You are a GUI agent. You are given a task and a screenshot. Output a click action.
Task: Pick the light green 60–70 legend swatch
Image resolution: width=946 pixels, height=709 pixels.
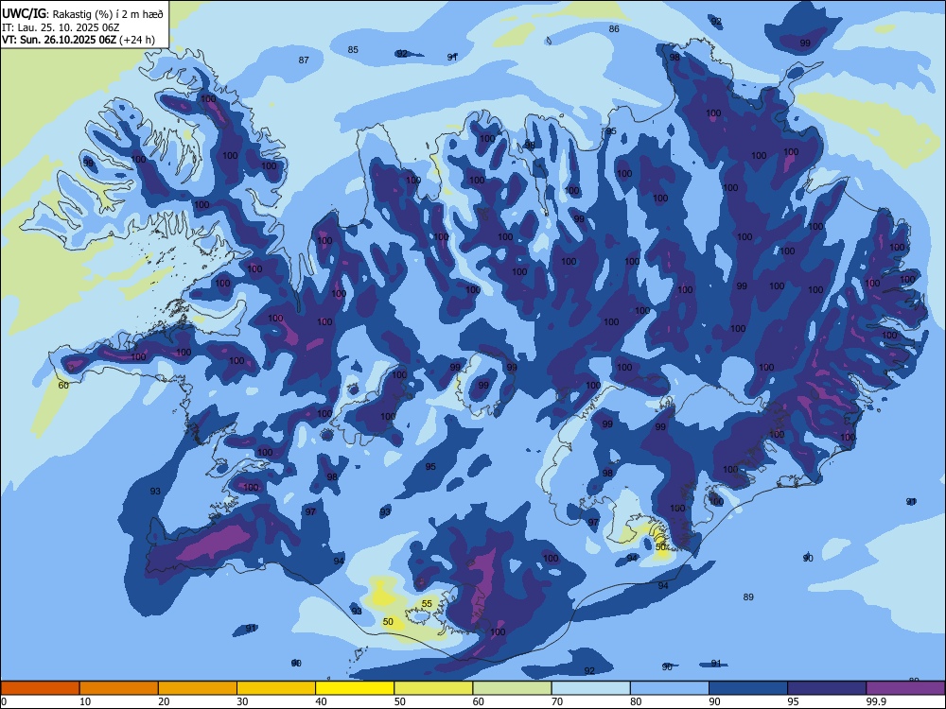[x=512, y=688]
